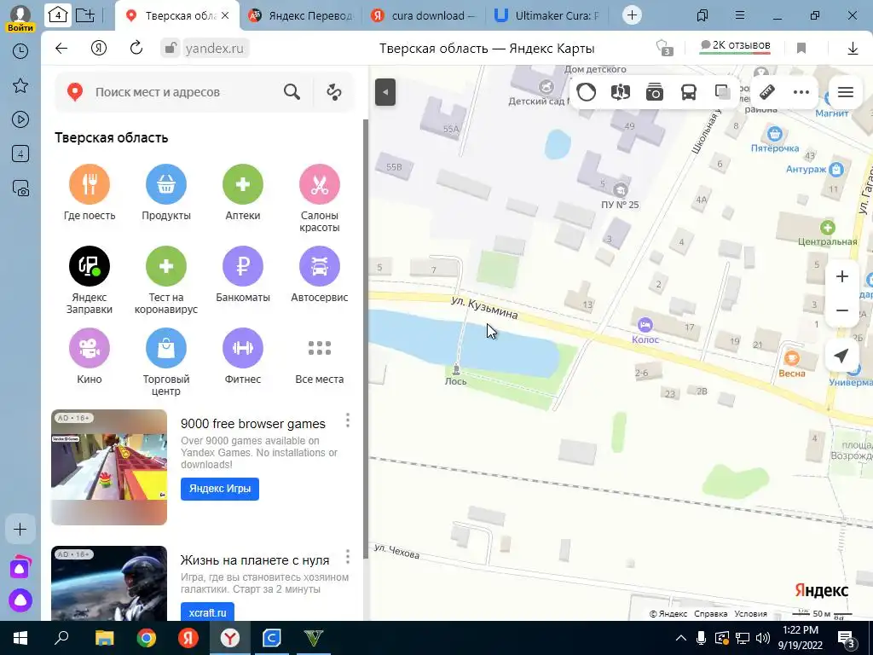
Task: Open the map hamburger menu
Action: tap(845, 92)
